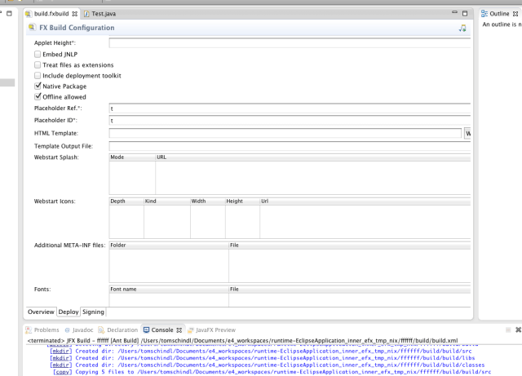Minimize the editor area
The width and height of the screenshot is (522, 376).
[x=454, y=14]
